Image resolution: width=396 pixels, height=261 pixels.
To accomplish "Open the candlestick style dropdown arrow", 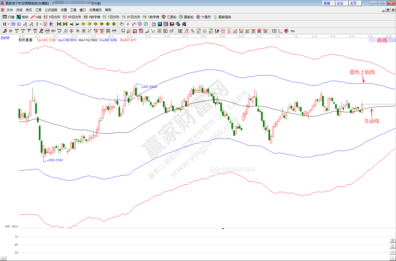I will coord(41,24).
